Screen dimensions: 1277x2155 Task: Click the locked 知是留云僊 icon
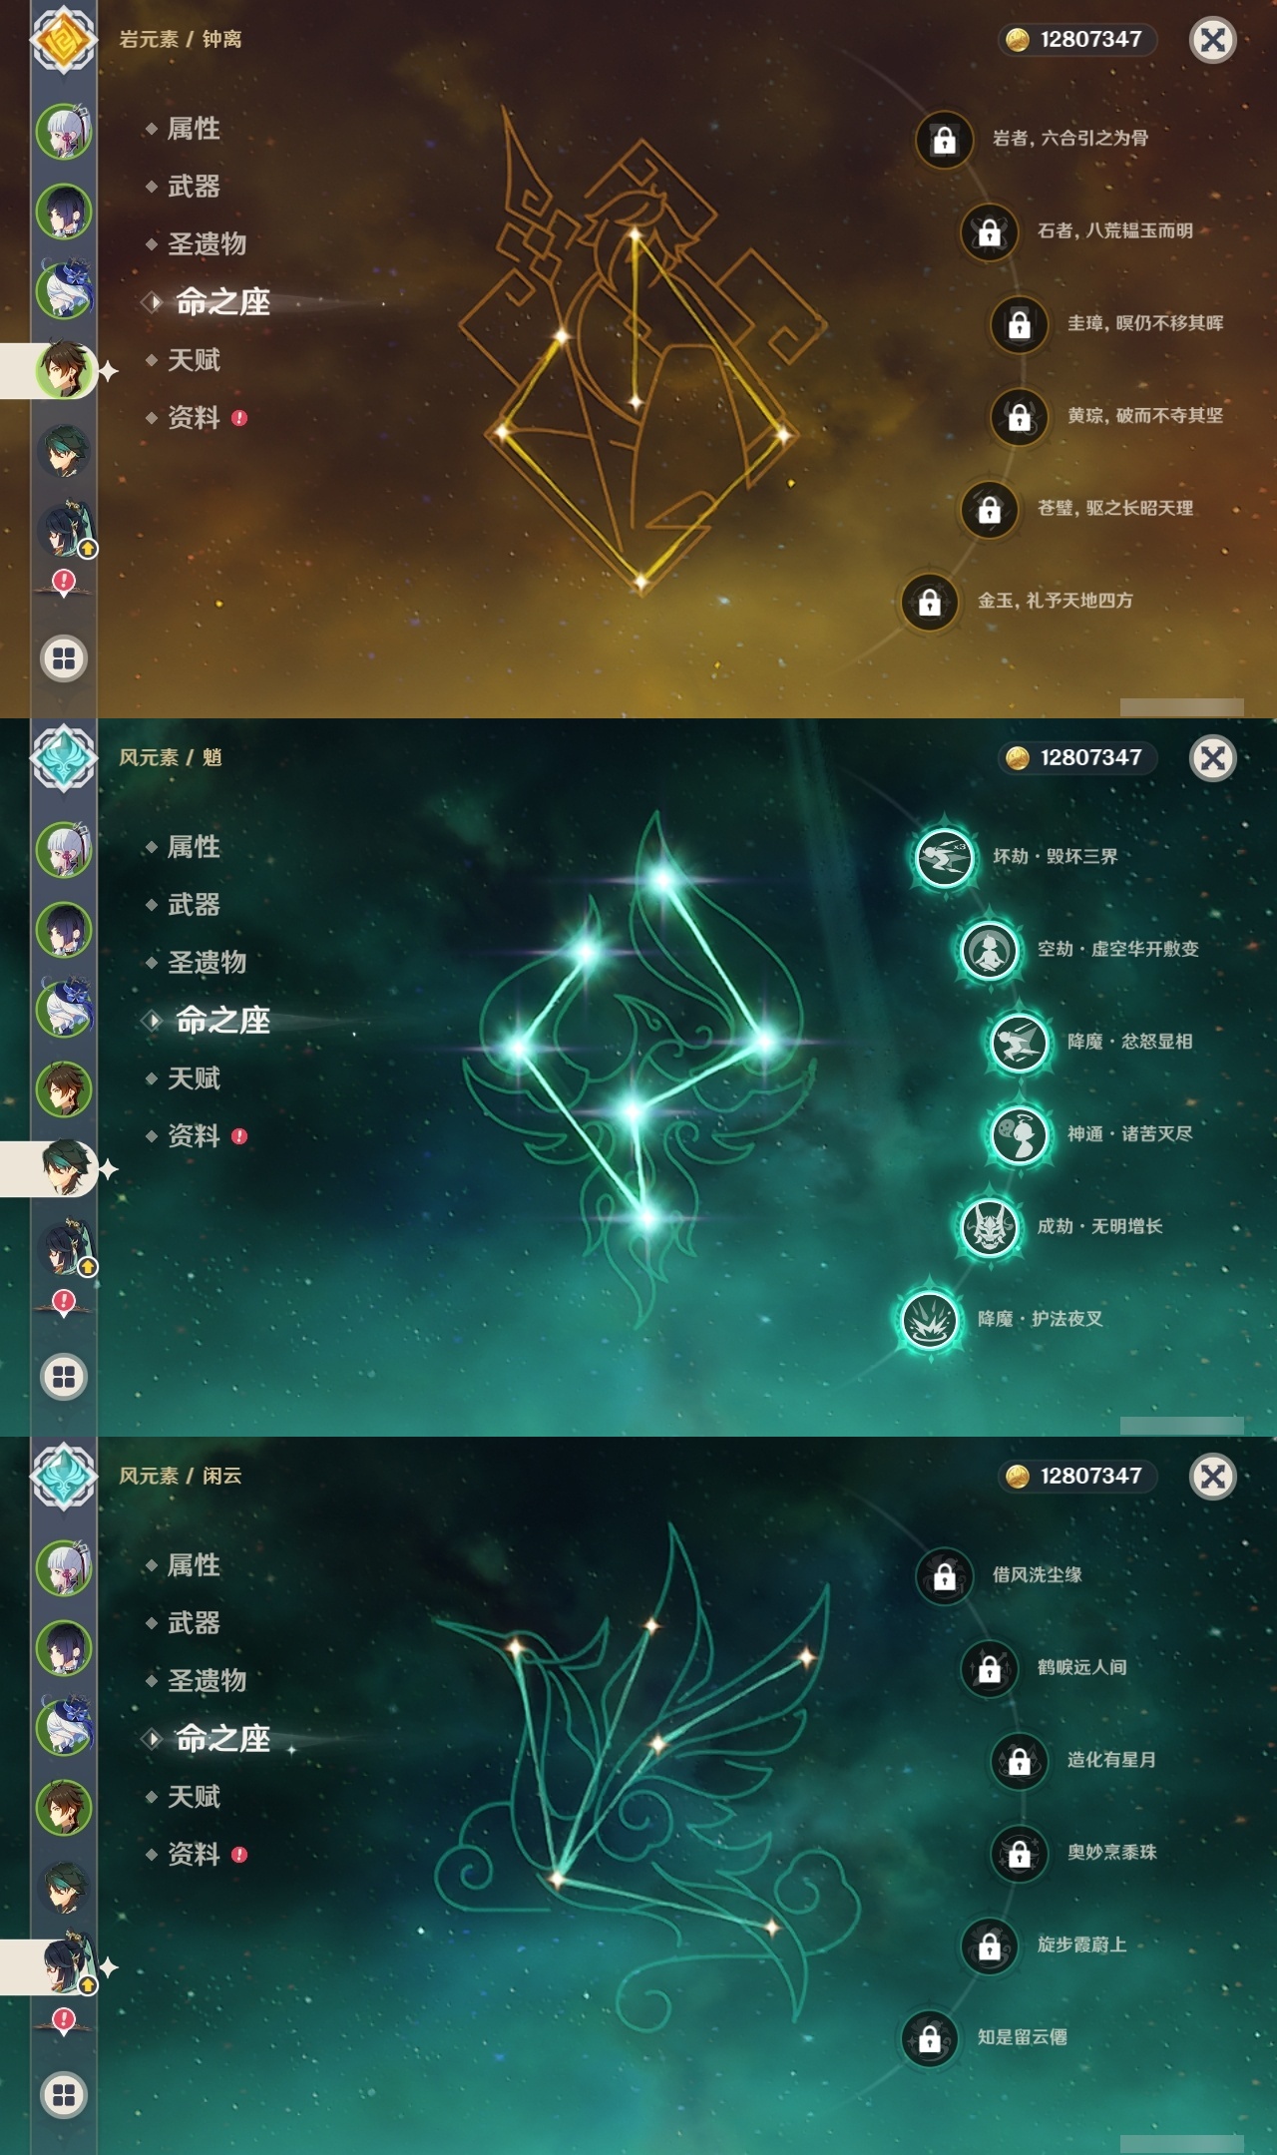[x=929, y=2038]
